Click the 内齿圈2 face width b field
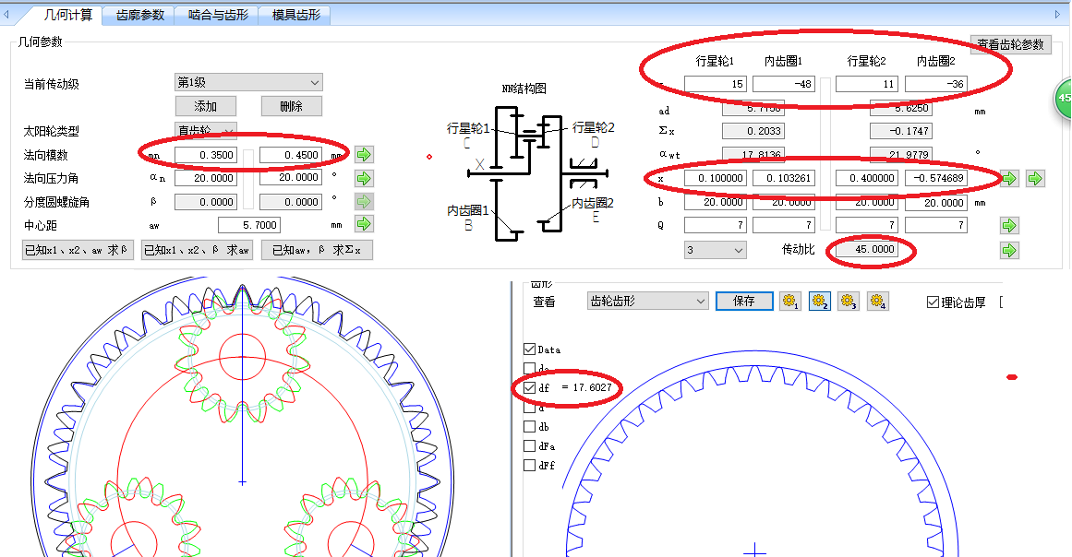 tap(936, 203)
